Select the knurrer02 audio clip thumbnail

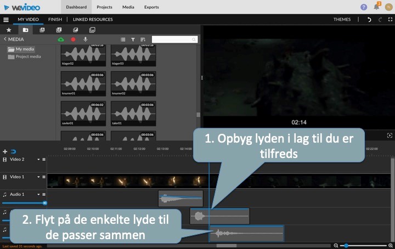pyautogui.click(x=133, y=83)
